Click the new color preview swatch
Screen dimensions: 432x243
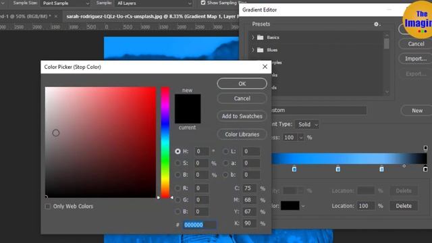pyautogui.click(x=188, y=101)
